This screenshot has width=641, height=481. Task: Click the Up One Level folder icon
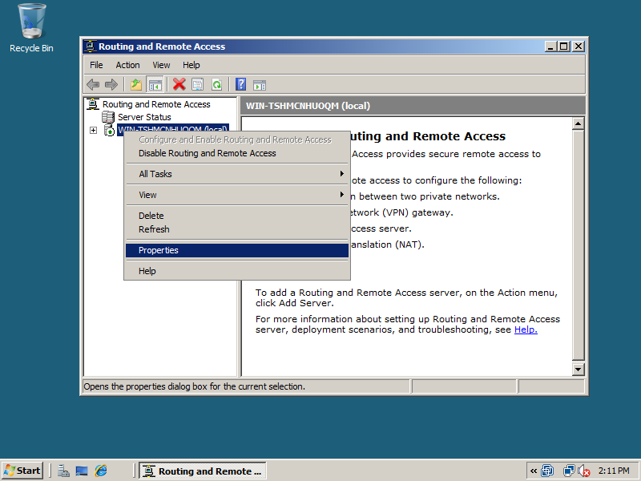pos(136,85)
